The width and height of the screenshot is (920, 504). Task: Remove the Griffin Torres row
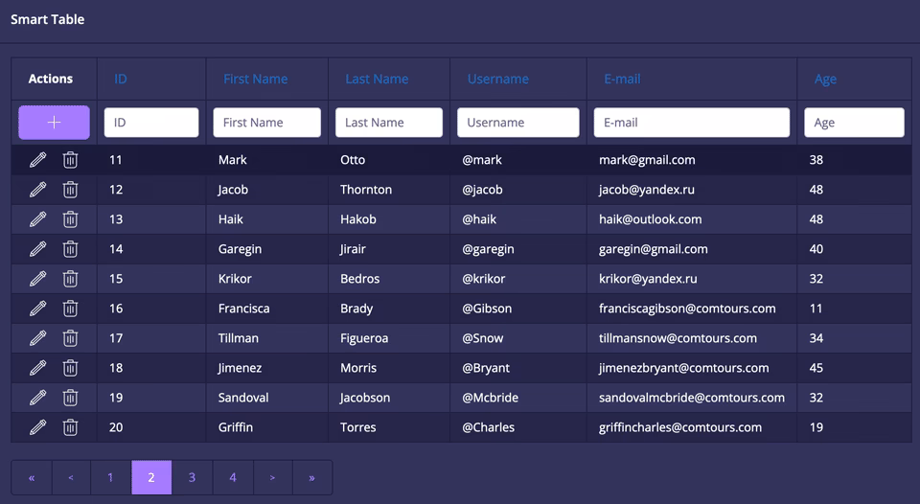click(x=70, y=427)
